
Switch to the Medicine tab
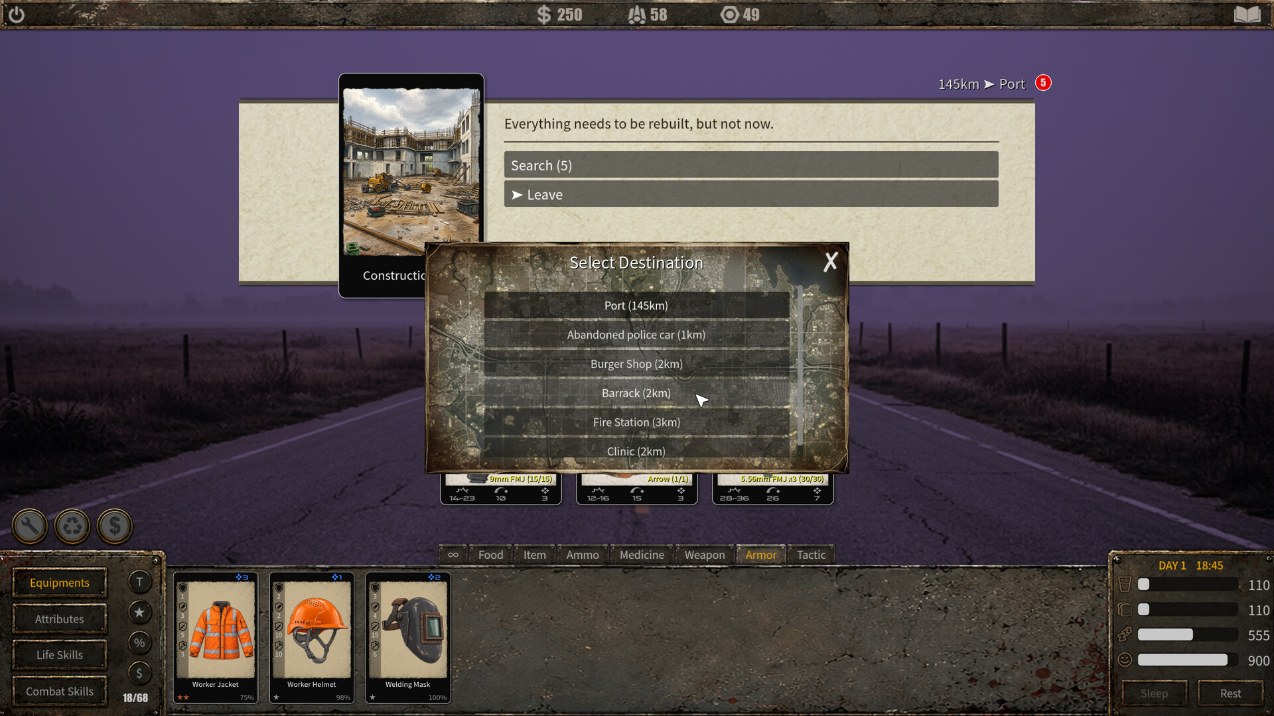(642, 555)
